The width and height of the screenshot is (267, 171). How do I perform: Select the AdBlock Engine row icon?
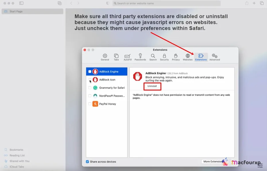[x=95, y=72]
